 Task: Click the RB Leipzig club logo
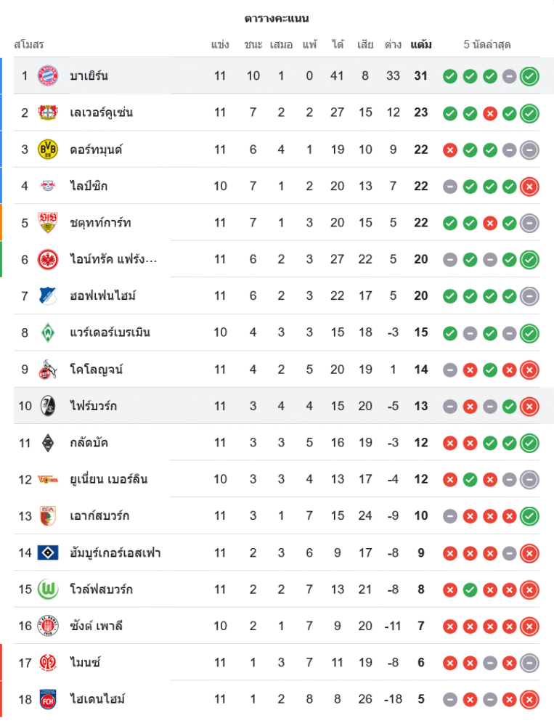[x=48, y=186]
